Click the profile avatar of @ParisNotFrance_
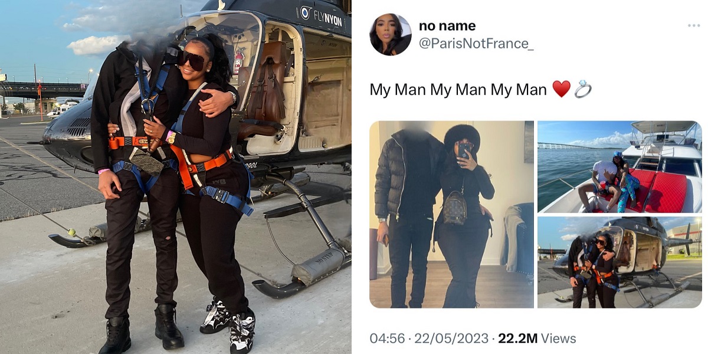The image size is (708, 354). (391, 34)
